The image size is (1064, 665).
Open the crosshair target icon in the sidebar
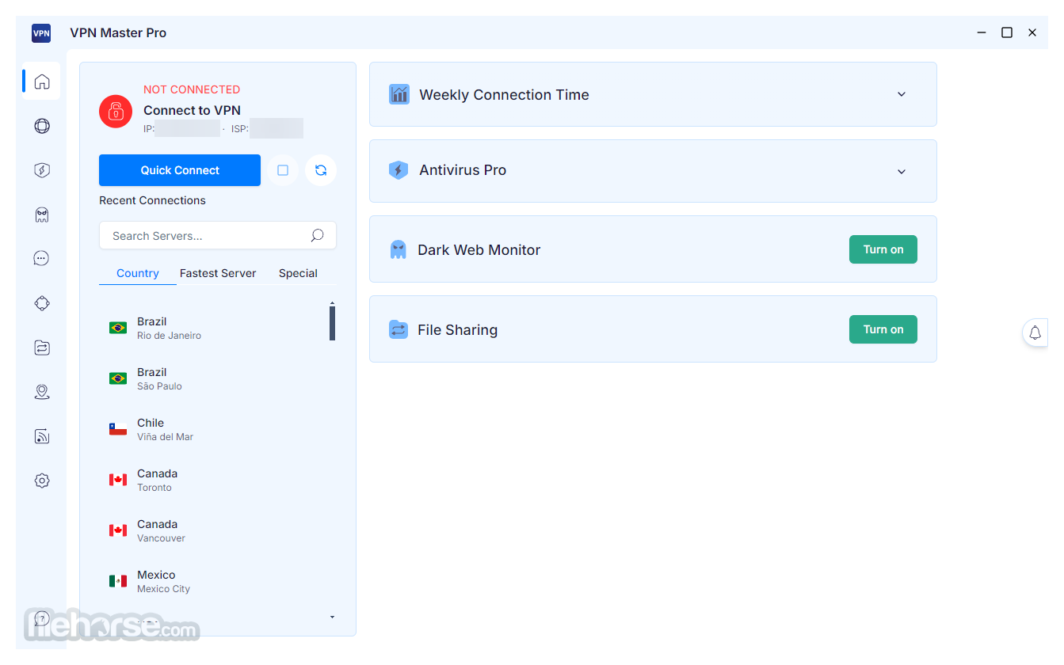click(42, 303)
